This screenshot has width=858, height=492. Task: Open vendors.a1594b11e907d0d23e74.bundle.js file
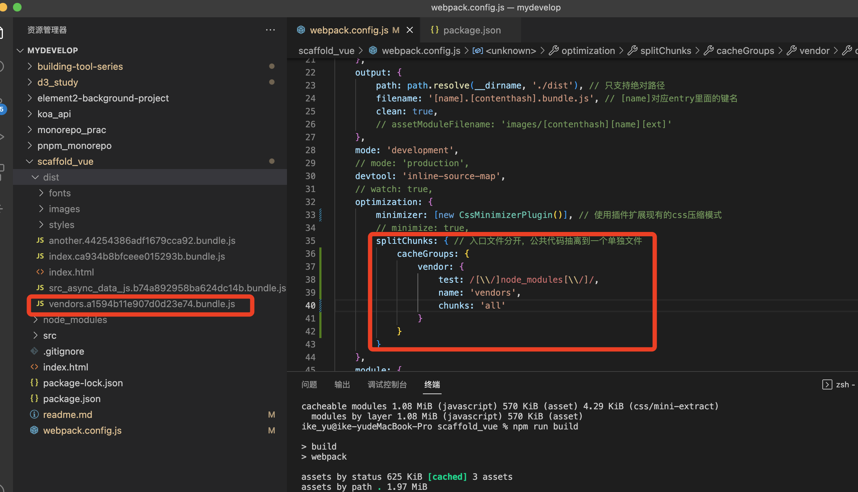pos(142,304)
